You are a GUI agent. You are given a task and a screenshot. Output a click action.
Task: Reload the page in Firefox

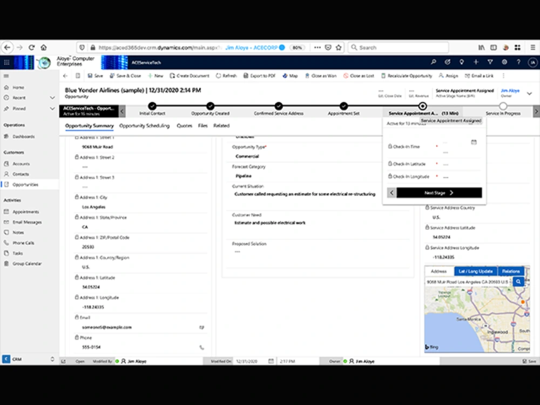(x=32, y=48)
